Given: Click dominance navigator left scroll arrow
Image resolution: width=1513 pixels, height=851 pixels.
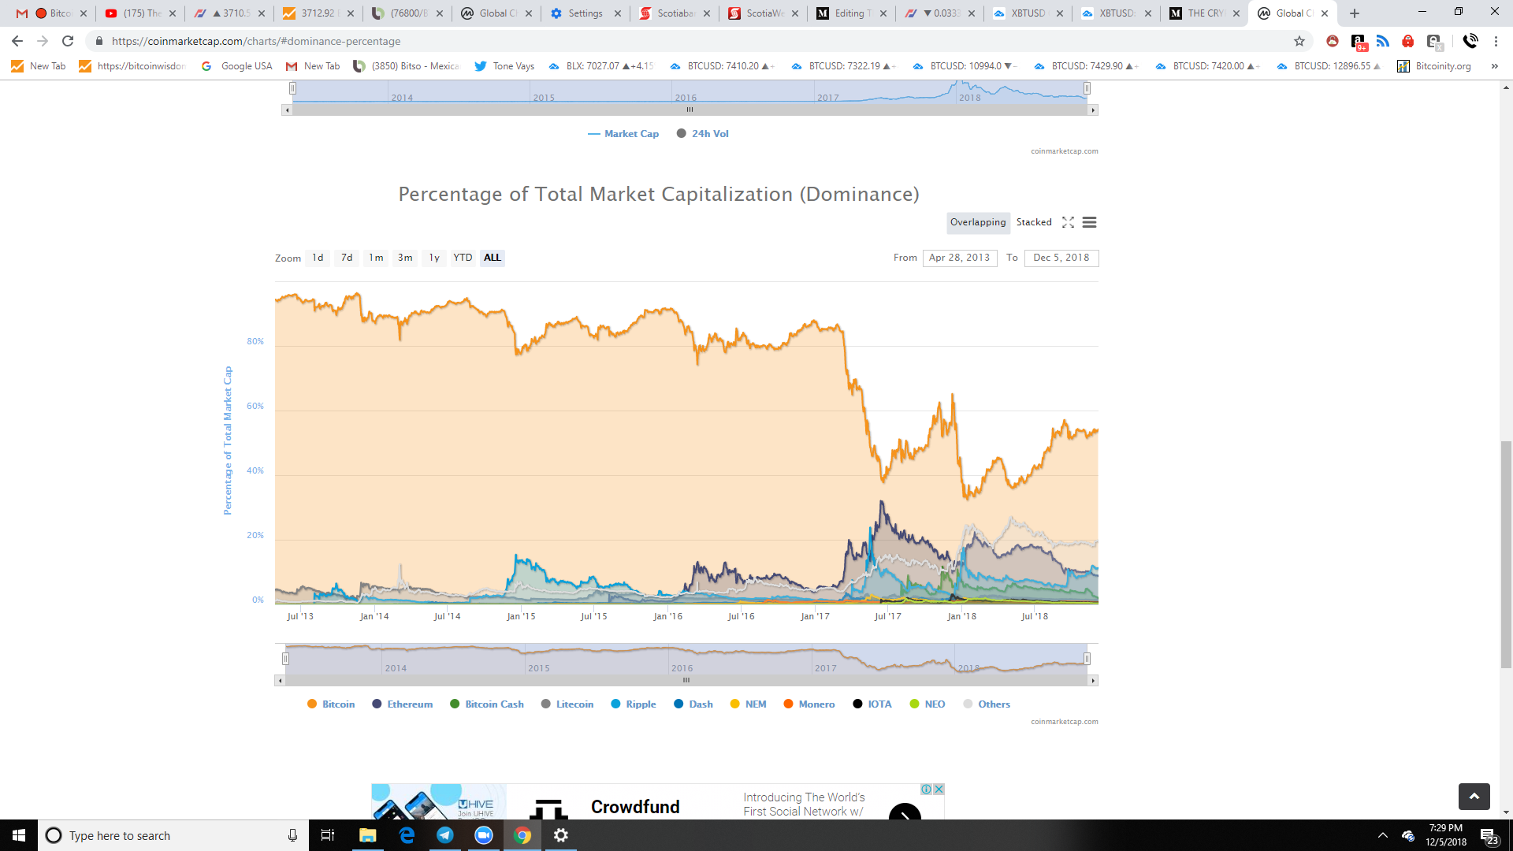Looking at the screenshot, I should 280,680.
